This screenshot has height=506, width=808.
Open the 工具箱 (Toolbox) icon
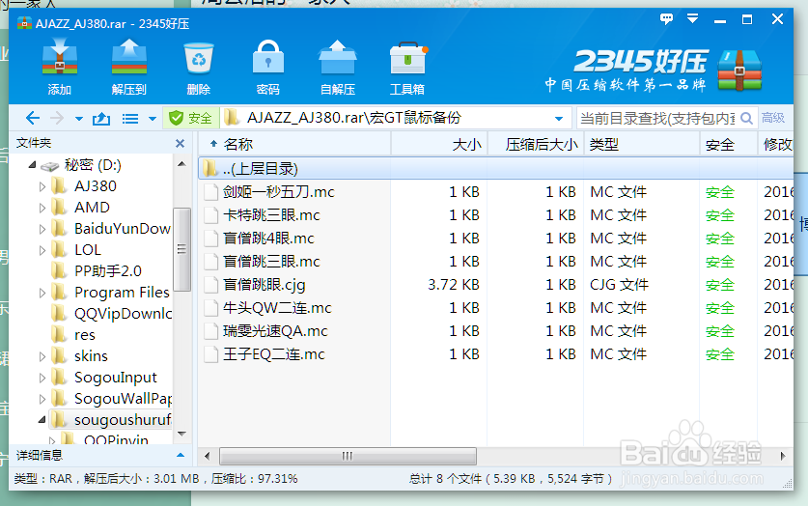[407, 67]
